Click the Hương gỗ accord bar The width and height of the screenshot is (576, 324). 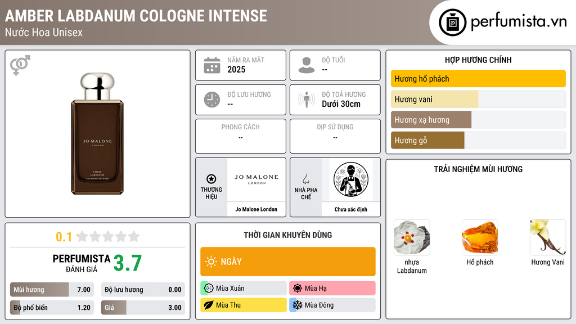478,140
